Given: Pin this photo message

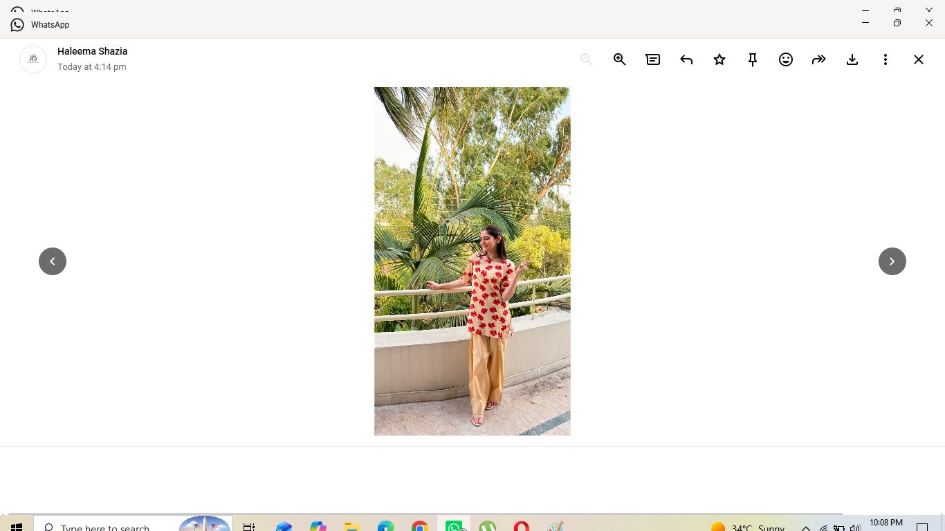Looking at the screenshot, I should 753,59.
